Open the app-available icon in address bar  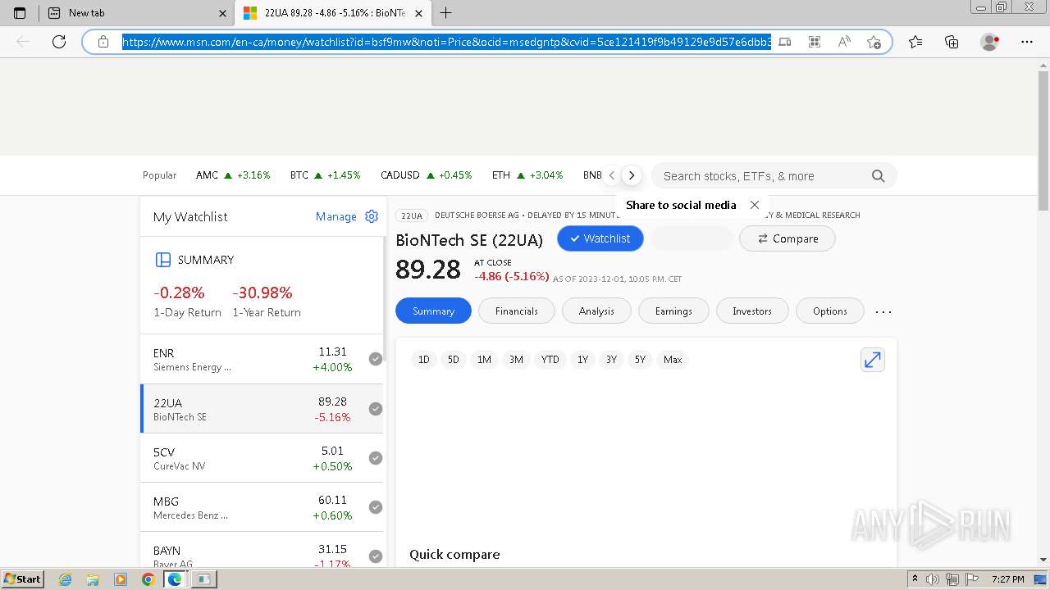(x=785, y=42)
